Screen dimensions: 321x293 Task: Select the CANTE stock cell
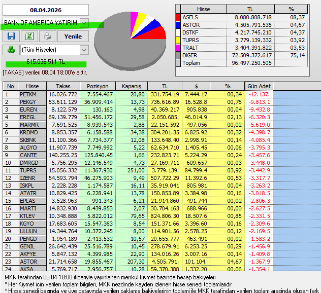pos(33,155)
